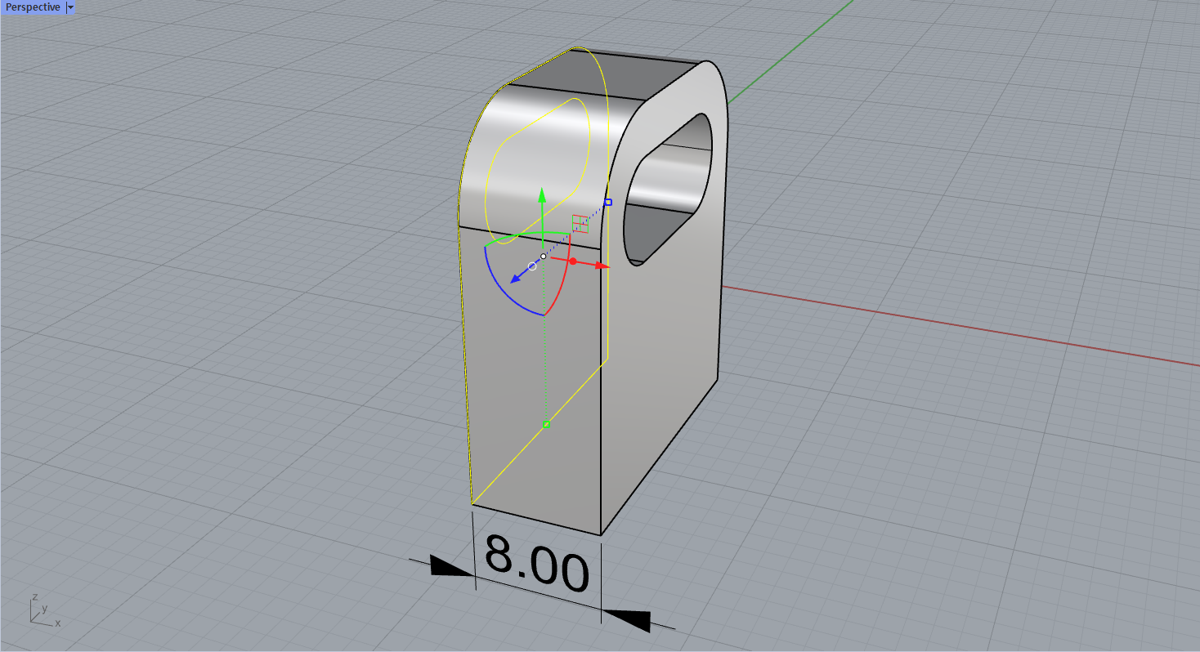The image size is (1200, 652).
Task: Click the red gumball move arrow tip
Action: click(x=602, y=266)
